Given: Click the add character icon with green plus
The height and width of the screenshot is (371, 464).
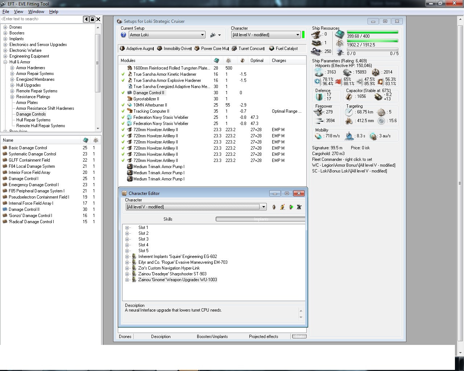Looking at the screenshot, I should 291,207.
